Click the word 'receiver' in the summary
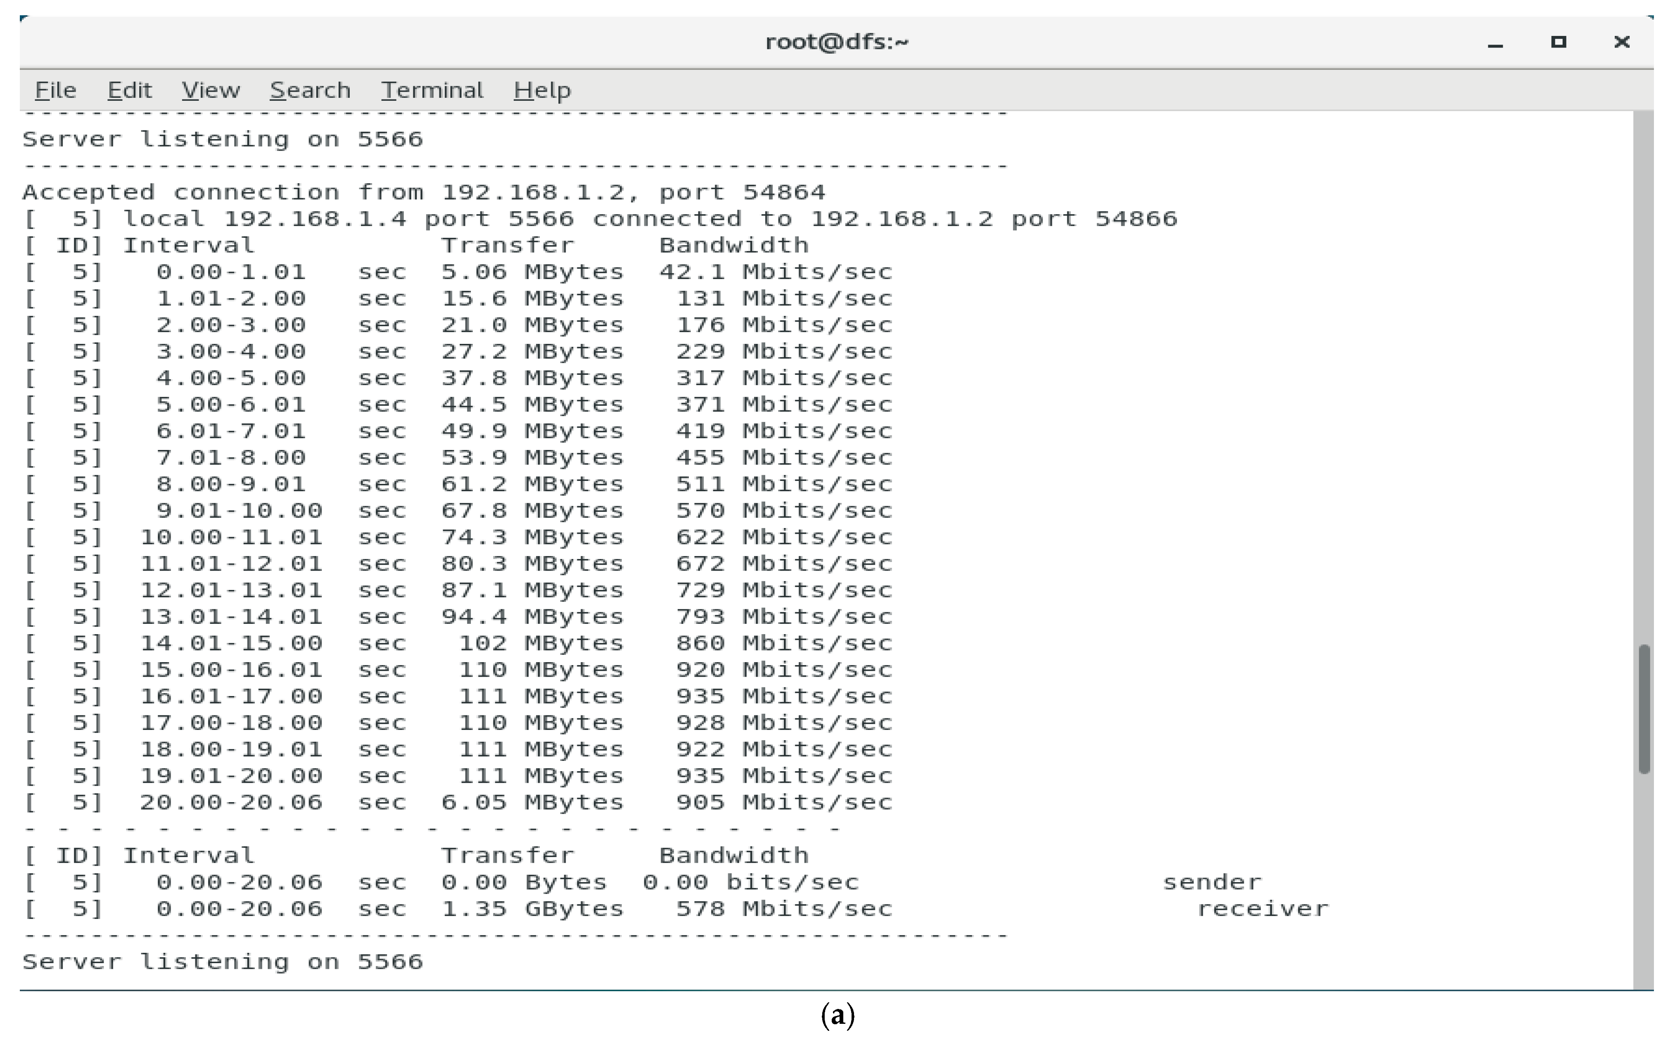1675x1049 pixels. point(1262,909)
